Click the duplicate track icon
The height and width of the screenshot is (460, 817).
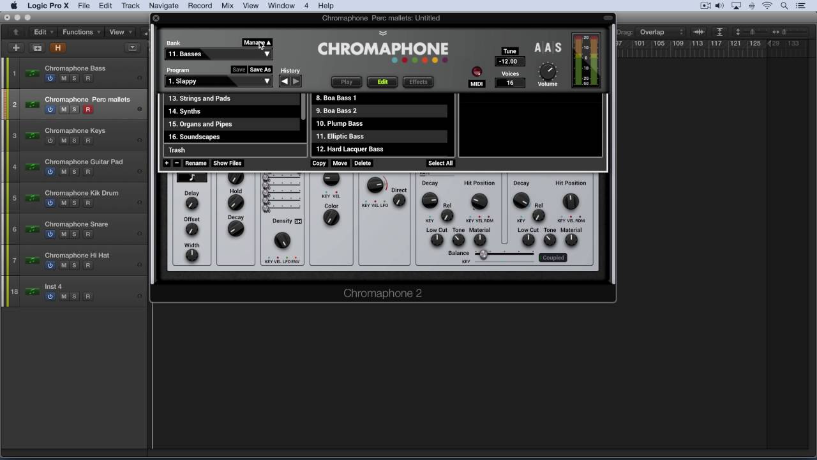click(x=38, y=48)
